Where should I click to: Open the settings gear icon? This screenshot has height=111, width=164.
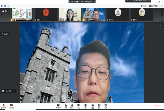click(x=106, y=105)
